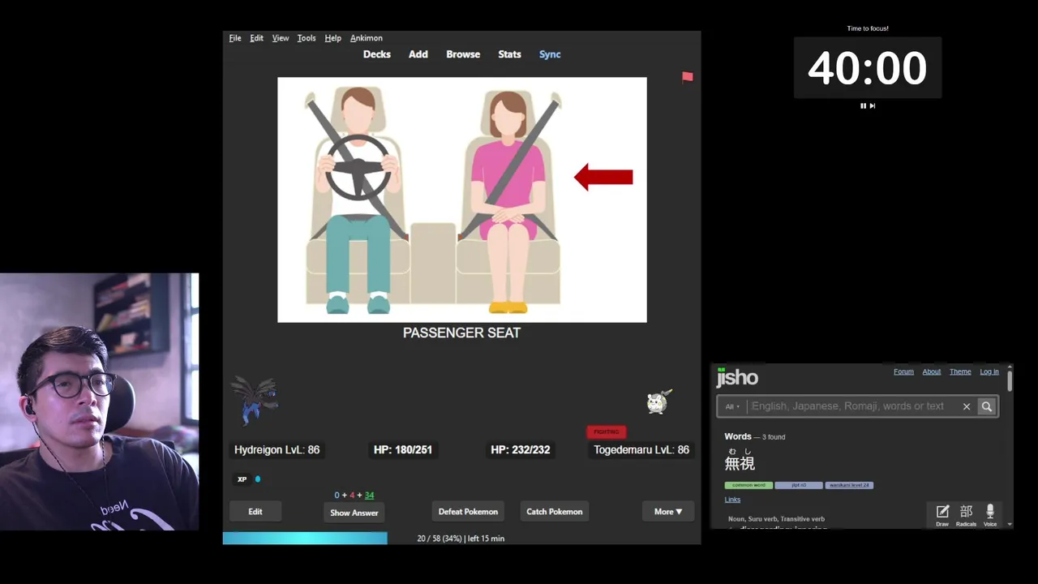Click the green '34' review count
The height and width of the screenshot is (584, 1038).
click(369, 496)
